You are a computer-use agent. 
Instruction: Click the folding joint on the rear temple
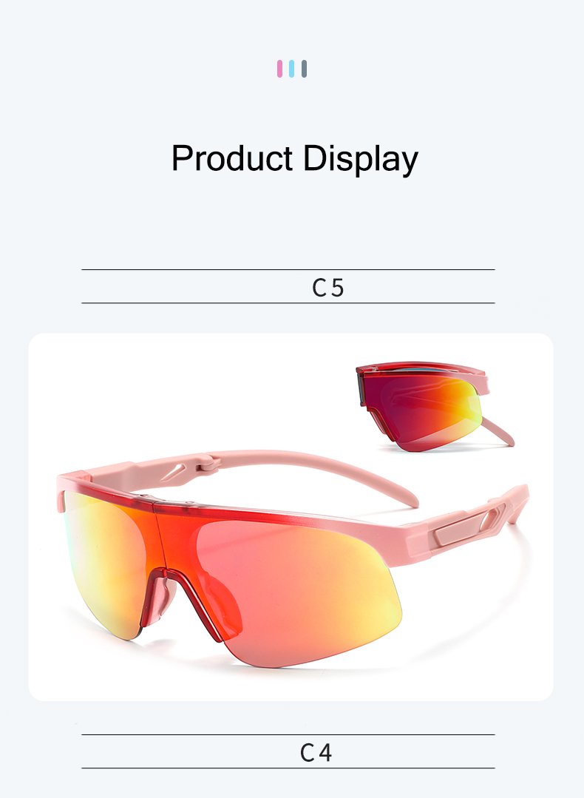tap(209, 461)
